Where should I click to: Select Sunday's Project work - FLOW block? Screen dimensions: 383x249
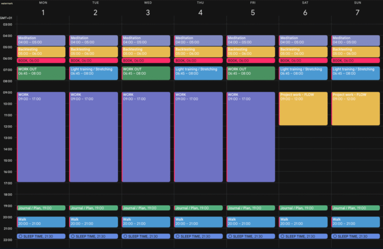pos(355,108)
